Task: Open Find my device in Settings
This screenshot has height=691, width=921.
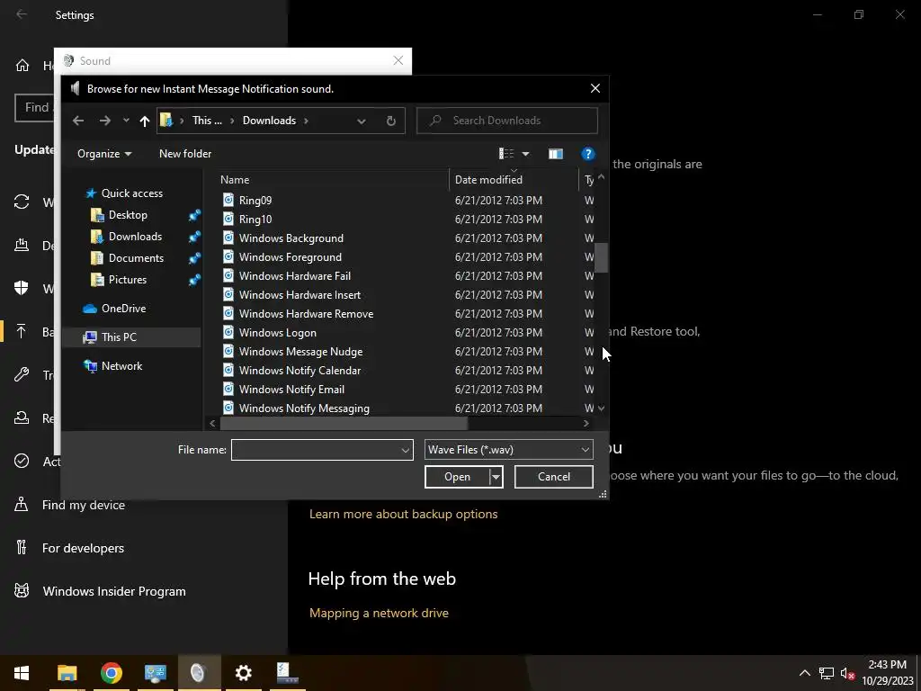Action: pos(84,505)
